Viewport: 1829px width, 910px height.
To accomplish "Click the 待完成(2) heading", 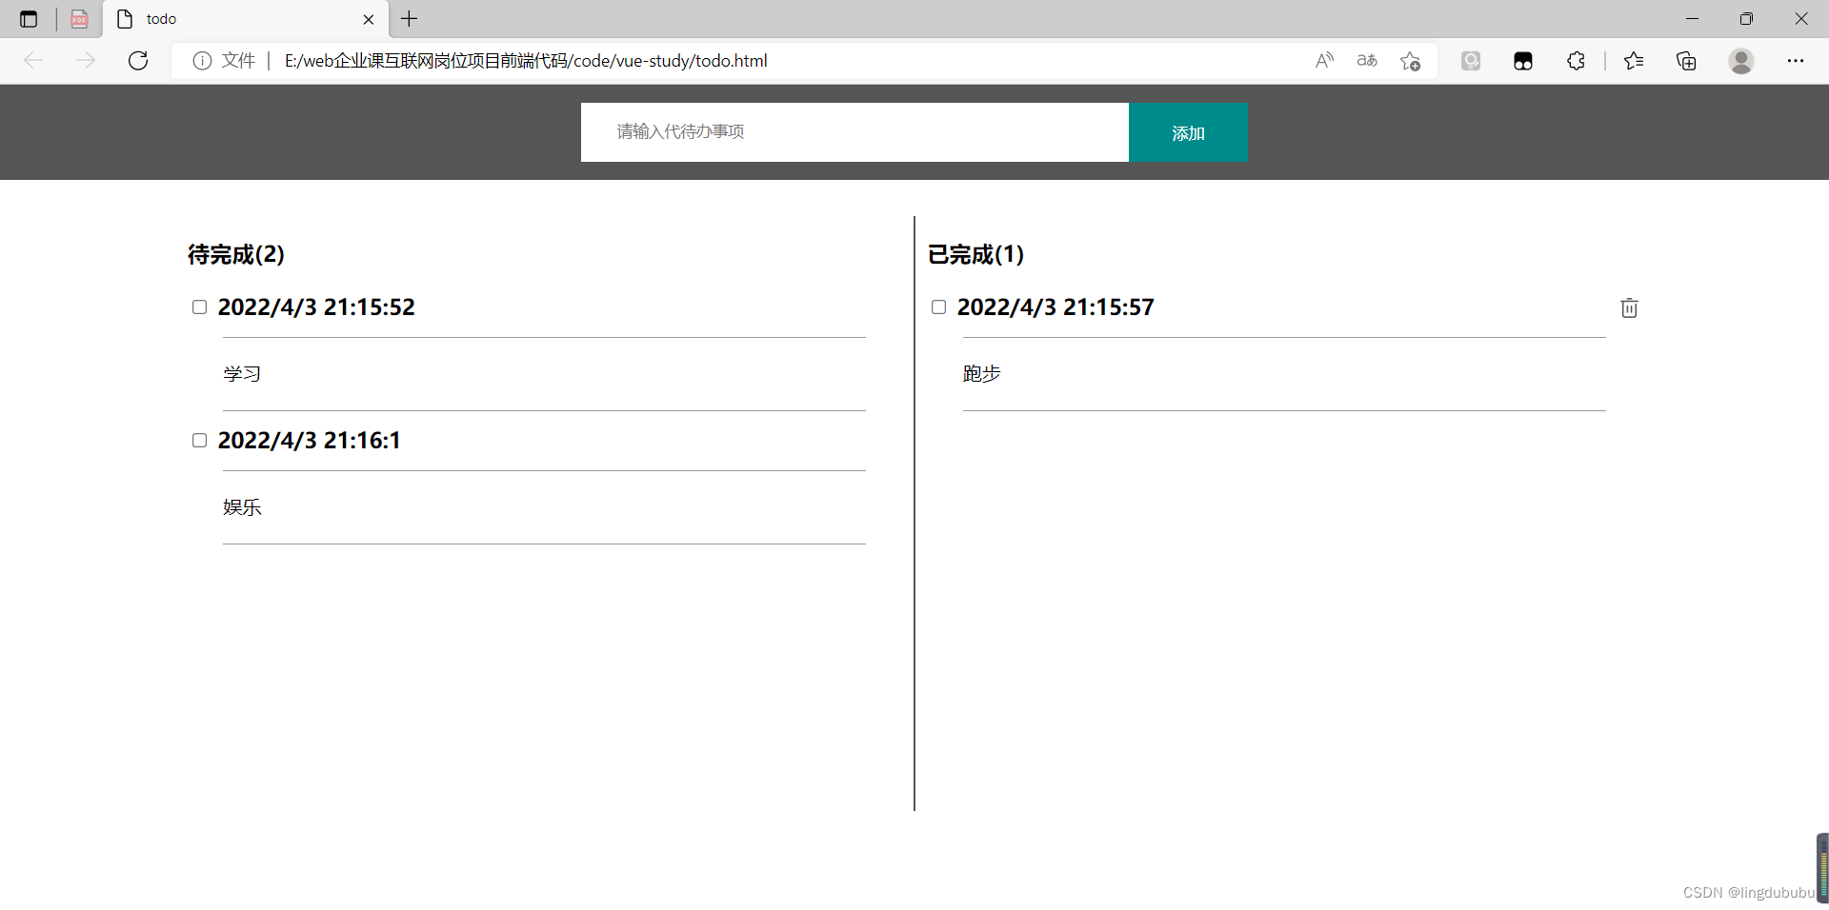I will 236,254.
